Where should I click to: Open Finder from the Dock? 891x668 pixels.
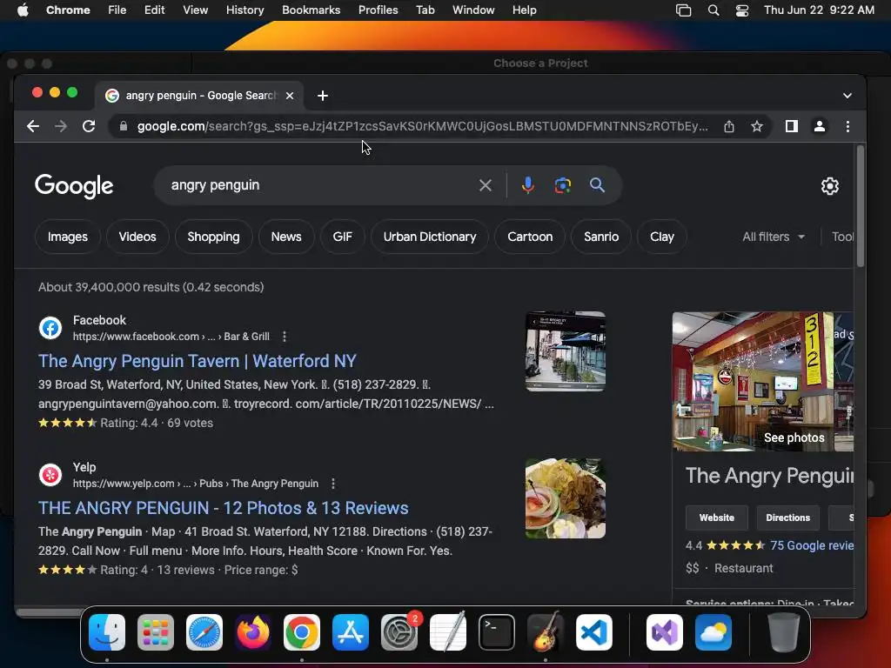tap(107, 632)
